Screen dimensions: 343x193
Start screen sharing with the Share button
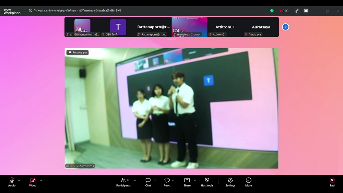click(187, 182)
